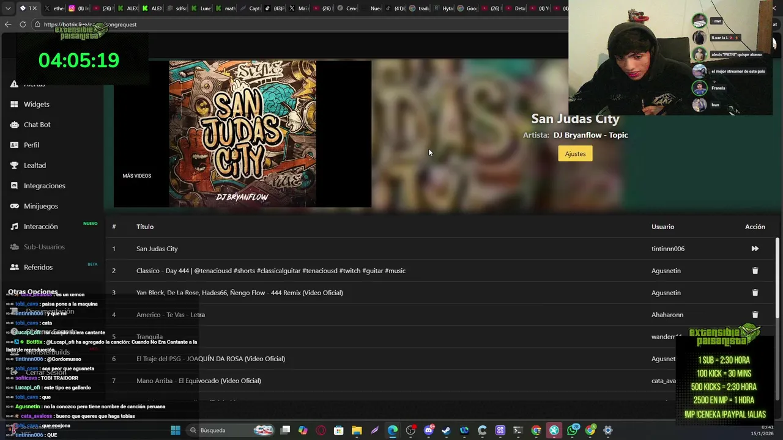Image resolution: width=783 pixels, height=440 pixels.
Task: Click the San Judas City title in row 1
Action: click(x=157, y=249)
